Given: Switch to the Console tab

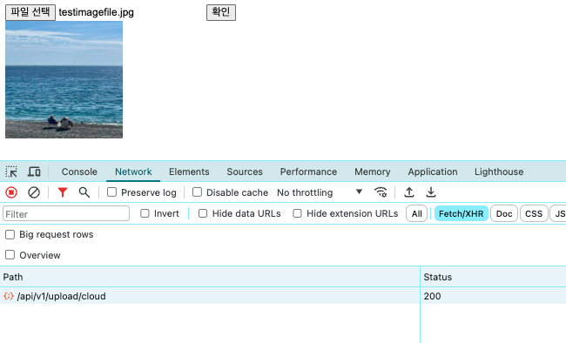Looking at the screenshot, I should coord(79,171).
